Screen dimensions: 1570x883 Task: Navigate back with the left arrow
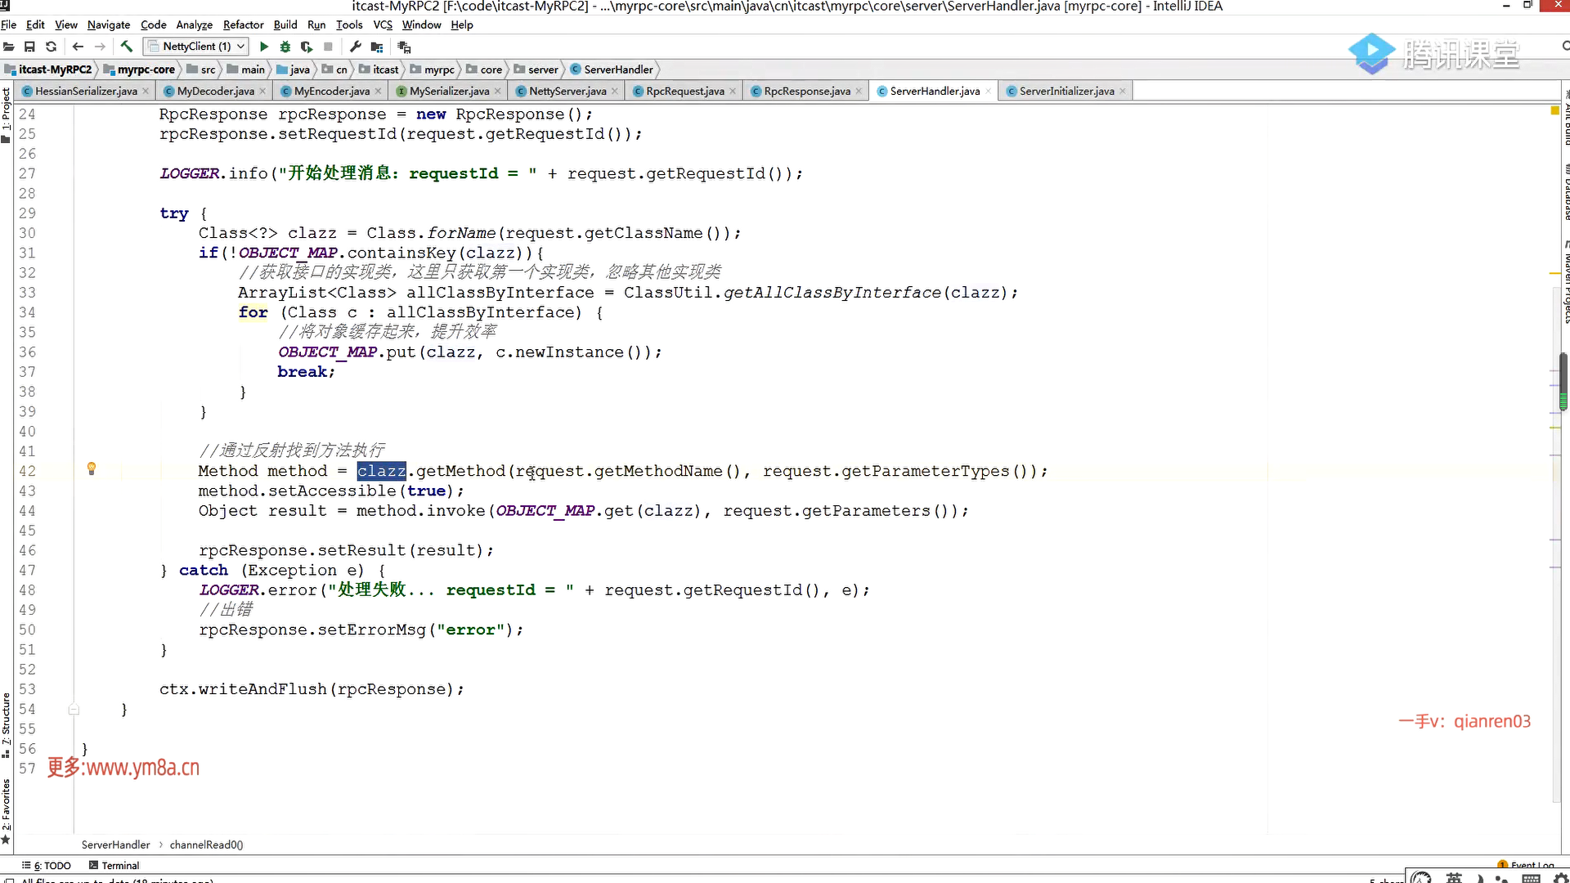(x=78, y=47)
